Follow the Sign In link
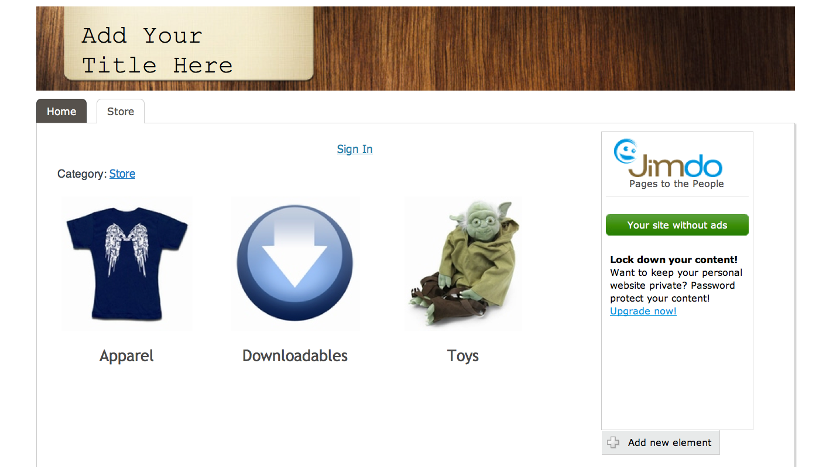 click(355, 149)
